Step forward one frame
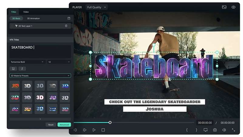 85,130
